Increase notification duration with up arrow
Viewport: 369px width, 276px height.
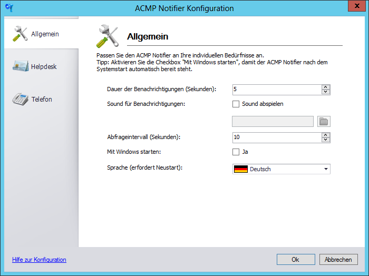[326, 87]
